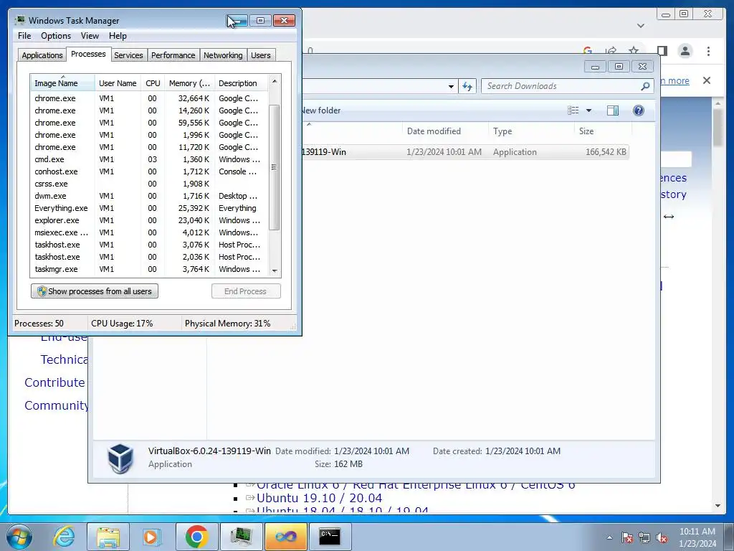The height and width of the screenshot is (551, 734).
Task: Click the Chrome tab search chevron
Action: coord(641,26)
